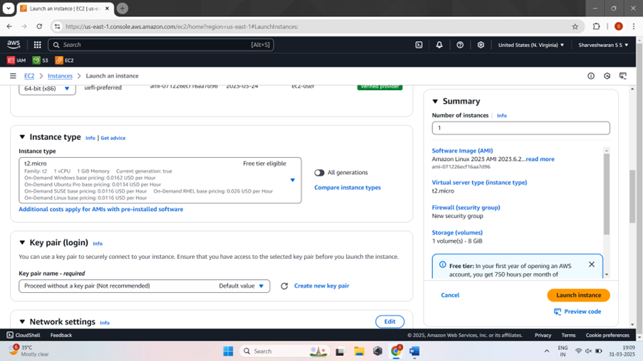The image size is (643, 361).
Task: Dismiss the Free tier notice
Action: [591, 264]
